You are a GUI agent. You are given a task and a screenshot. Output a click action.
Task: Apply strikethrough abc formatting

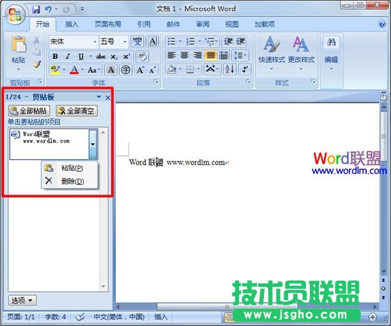point(101,57)
